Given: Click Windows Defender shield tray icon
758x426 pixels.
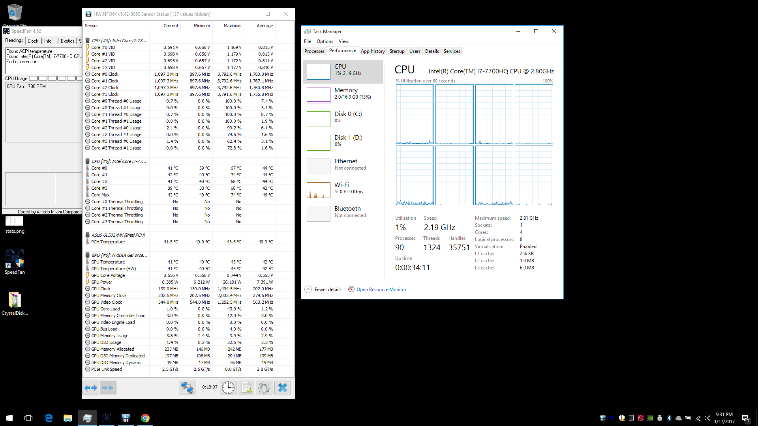Looking at the screenshot, I should [x=622, y=418].
